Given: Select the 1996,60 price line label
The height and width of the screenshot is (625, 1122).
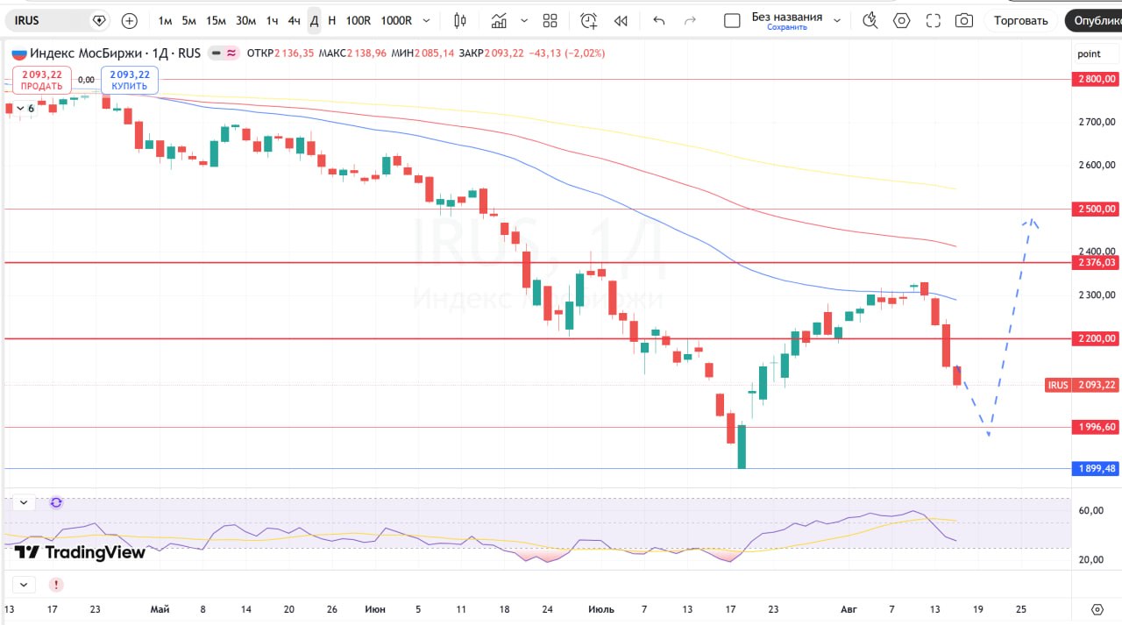Looking at the screenshot, I should pos(1096,427).
